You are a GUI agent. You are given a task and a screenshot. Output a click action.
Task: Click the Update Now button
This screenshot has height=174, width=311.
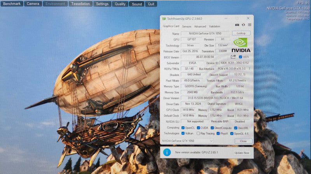click(242, 153)
